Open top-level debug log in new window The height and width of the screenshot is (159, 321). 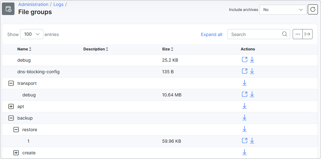[x=245, y=60]
